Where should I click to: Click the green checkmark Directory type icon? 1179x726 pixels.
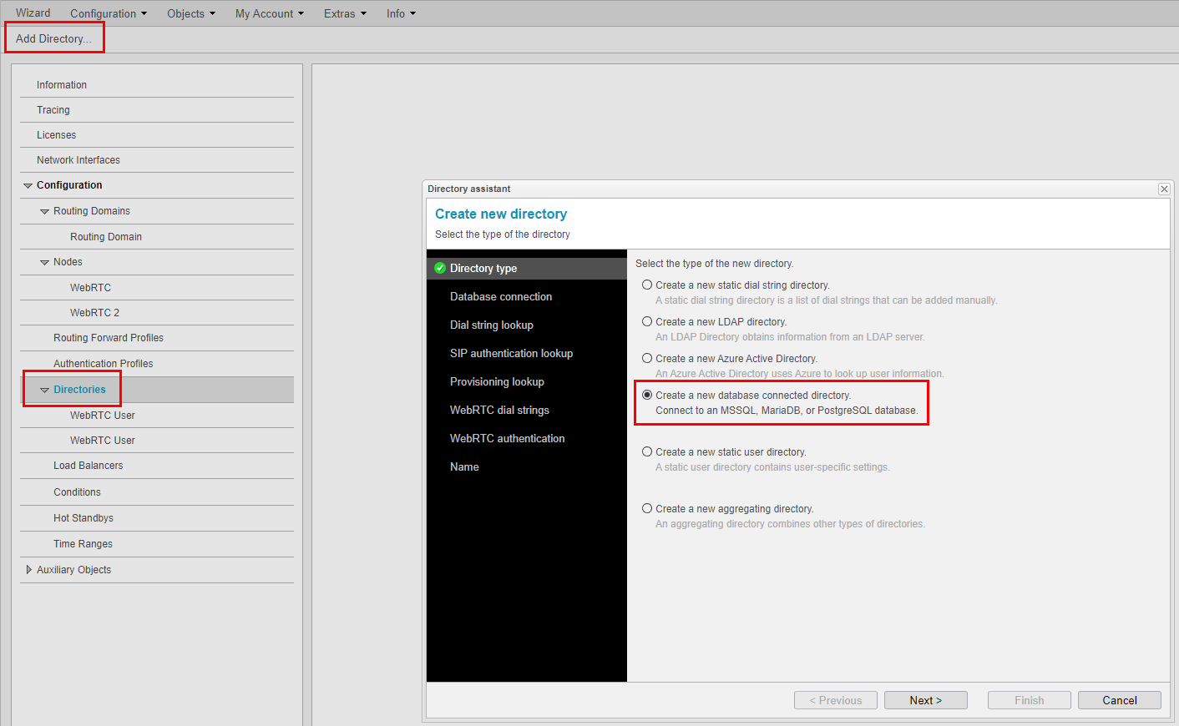pyautogui.click(x=440, y=268)
